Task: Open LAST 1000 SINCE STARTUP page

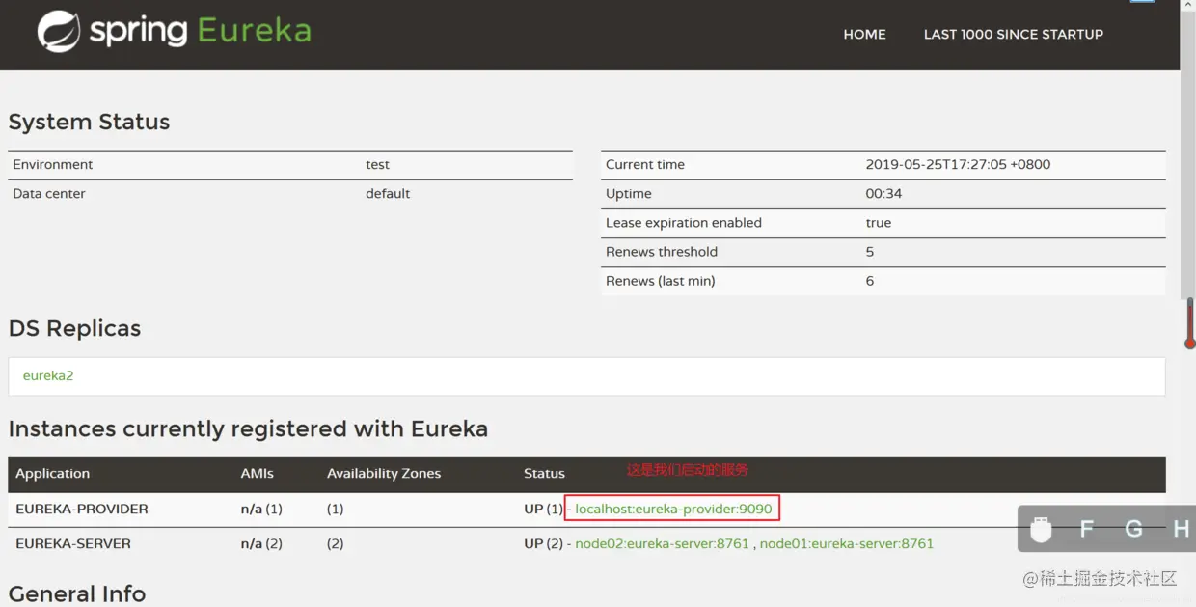Action: [1013, 34]
